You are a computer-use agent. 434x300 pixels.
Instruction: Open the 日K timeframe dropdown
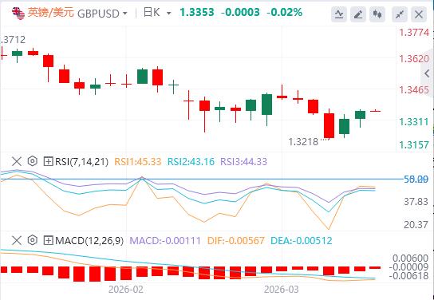coord(157,13)
